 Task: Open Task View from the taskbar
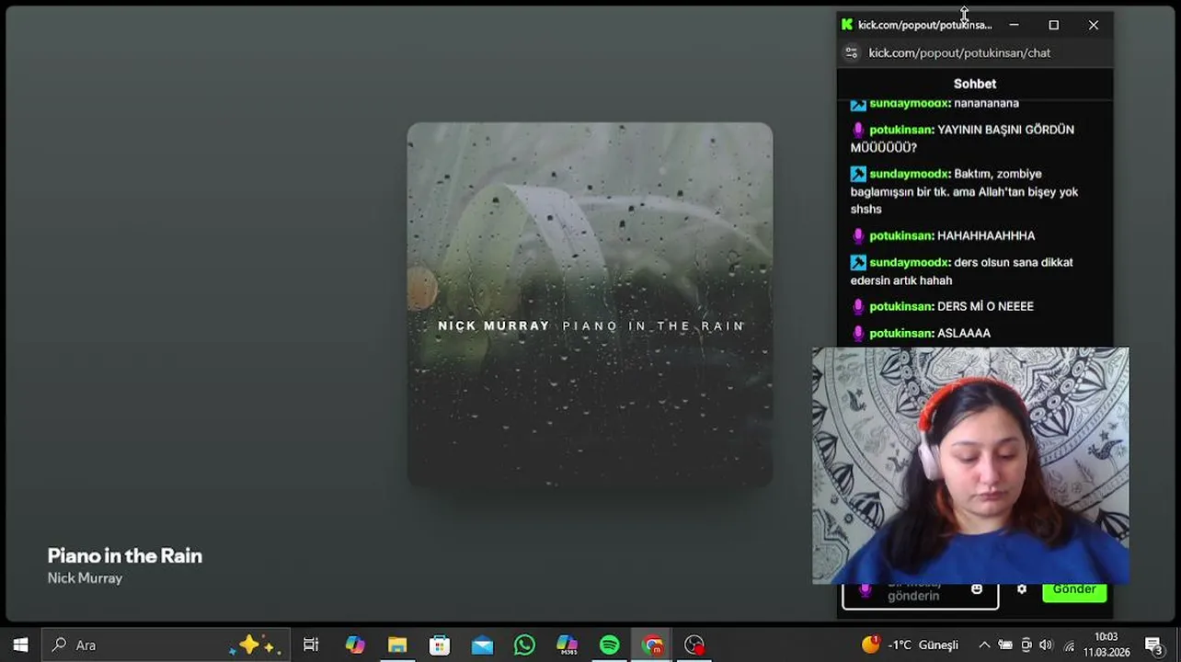pos(311,645)
